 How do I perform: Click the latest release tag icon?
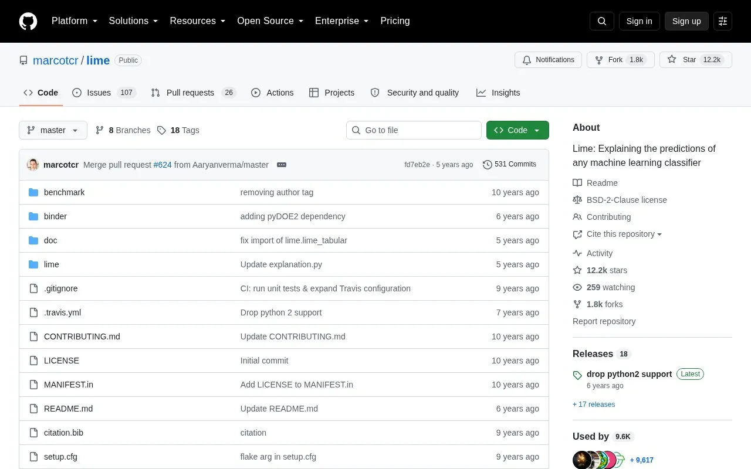(577, 375)
